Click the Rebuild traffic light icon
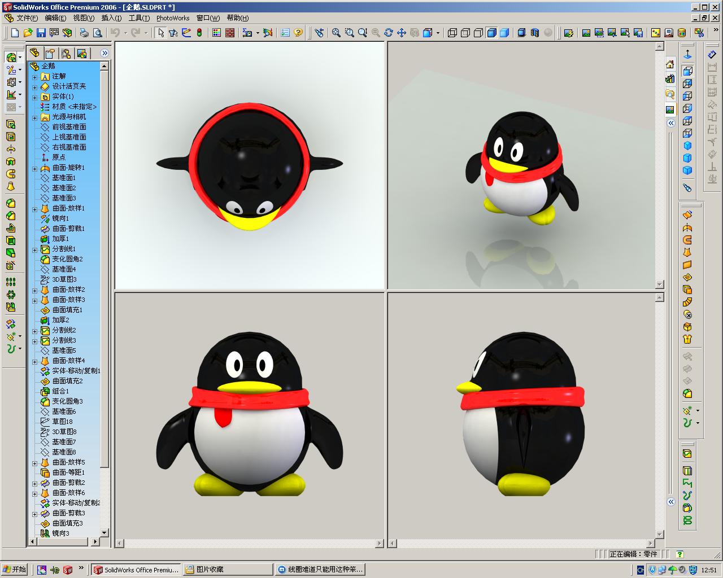 (x=199, y=33)
